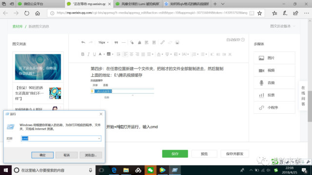Select first article cover thumbnail in 图文列表
The image size is (312, 175).
pos(38,67)
